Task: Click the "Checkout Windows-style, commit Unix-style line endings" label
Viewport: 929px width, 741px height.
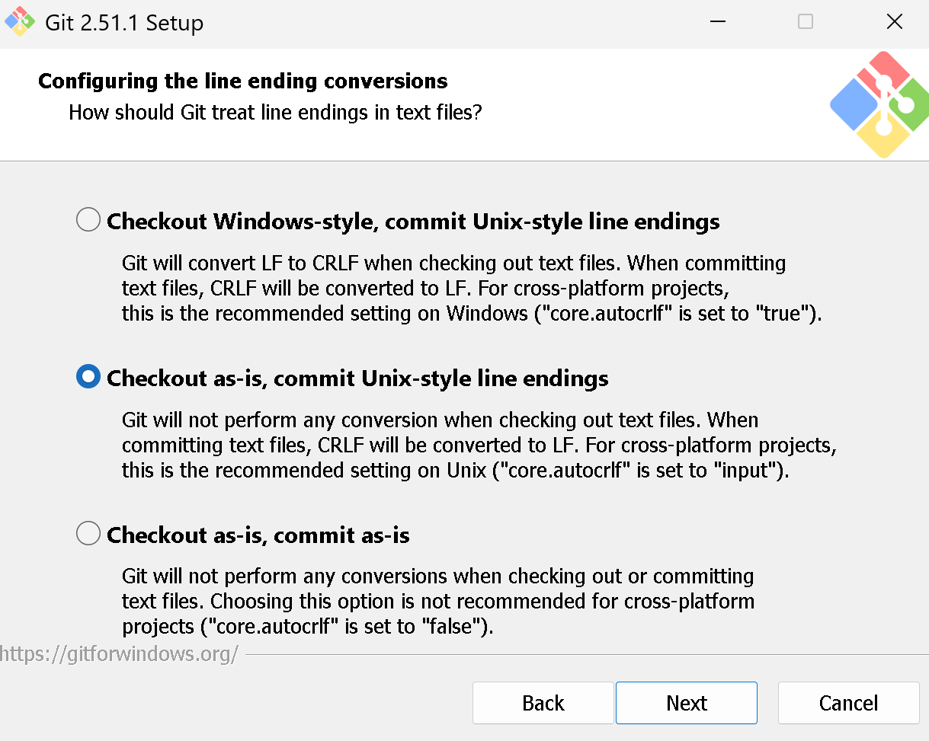Action: (x=413, y=222)
